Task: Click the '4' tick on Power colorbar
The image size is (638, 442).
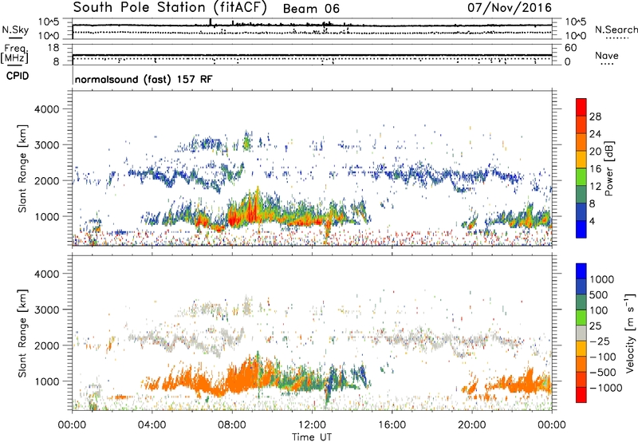Action: click(x=592, y=221)
